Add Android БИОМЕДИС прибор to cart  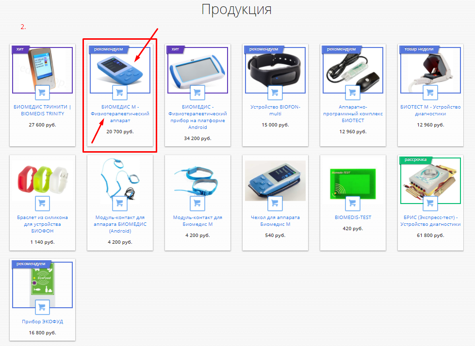click(x=197, y=93)
